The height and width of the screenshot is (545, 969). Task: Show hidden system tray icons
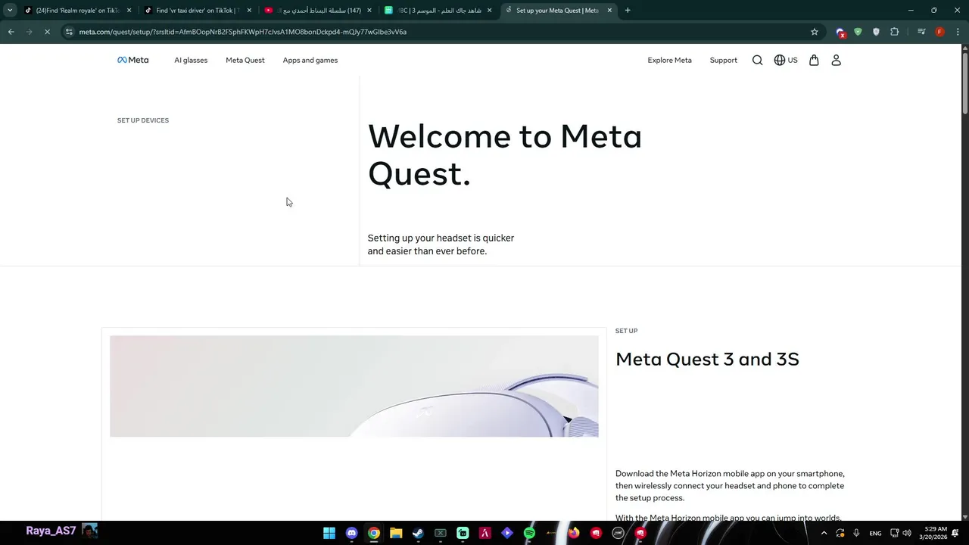pos(824,533)
